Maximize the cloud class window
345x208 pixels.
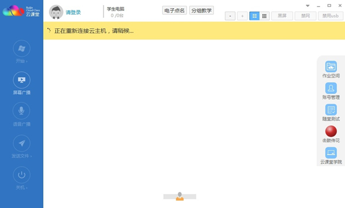pyautogui.click(x=329, y=6)
